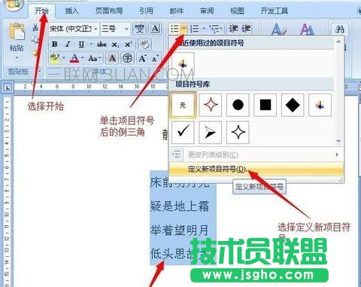This screenshot has height=287, width=361.
Task: Click the Paste (粘贴) clipboard icon
Action: [17, 32]
